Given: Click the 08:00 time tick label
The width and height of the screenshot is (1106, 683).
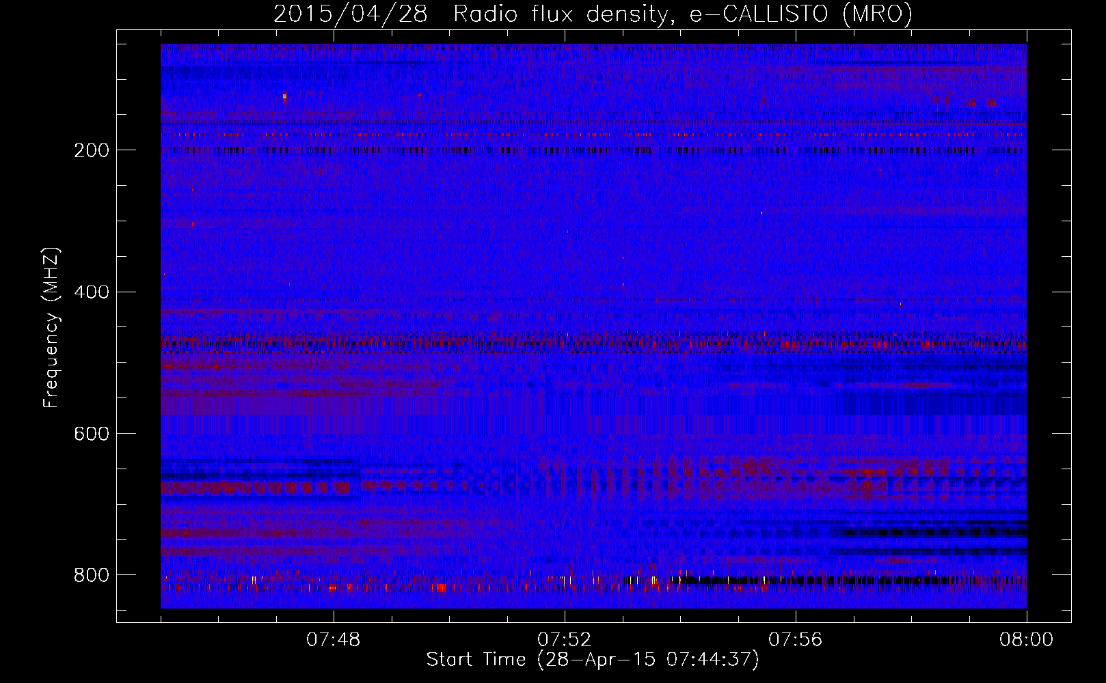Looking at the screenshot, I should [x=1027, y=640].
